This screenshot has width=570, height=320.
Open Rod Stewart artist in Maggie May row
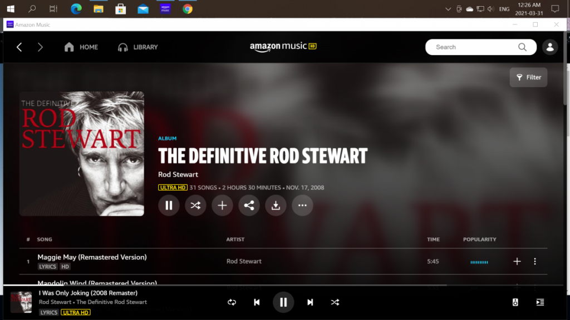pos(244,261)
